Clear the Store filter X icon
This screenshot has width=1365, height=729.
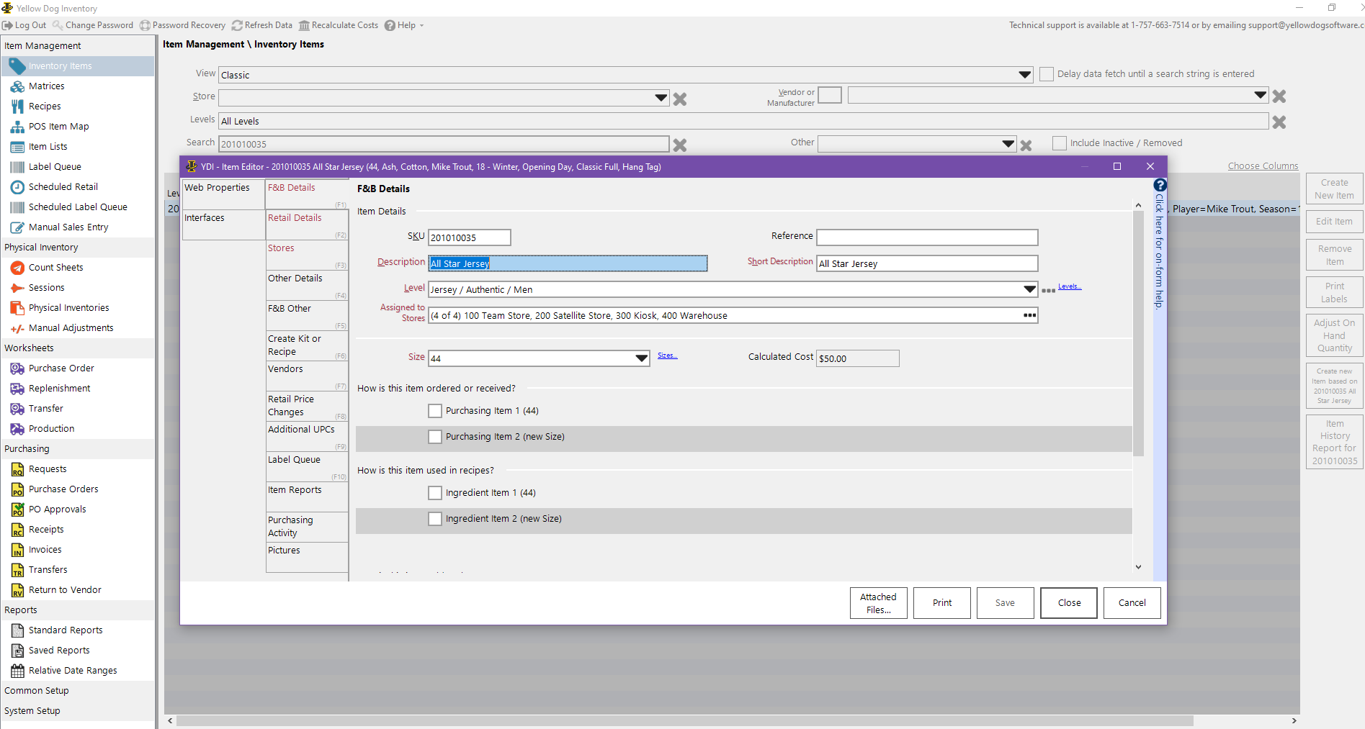click(x=679, y=99)
